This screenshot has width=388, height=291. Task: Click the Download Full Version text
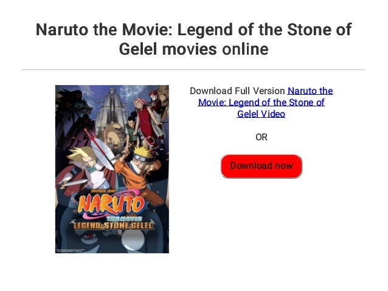pyautogui.click(x=237, y=91)
